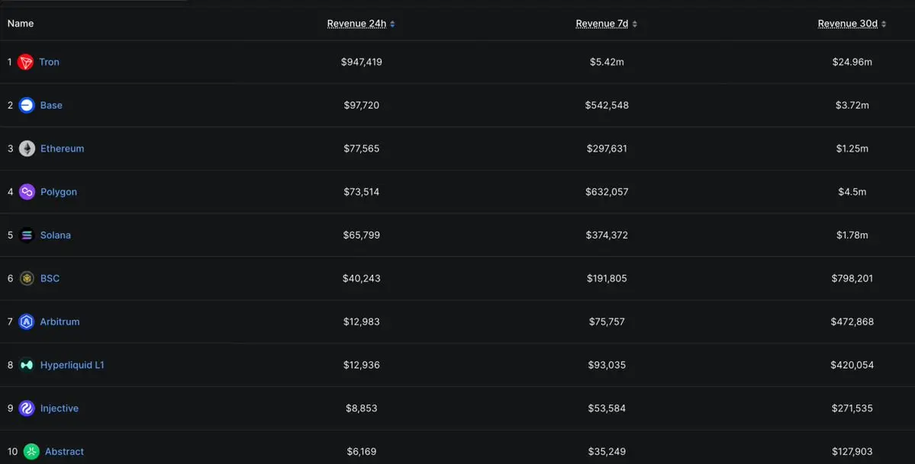
Task: Sort by Revenue 30d arrow
Action: click(884, 24)
